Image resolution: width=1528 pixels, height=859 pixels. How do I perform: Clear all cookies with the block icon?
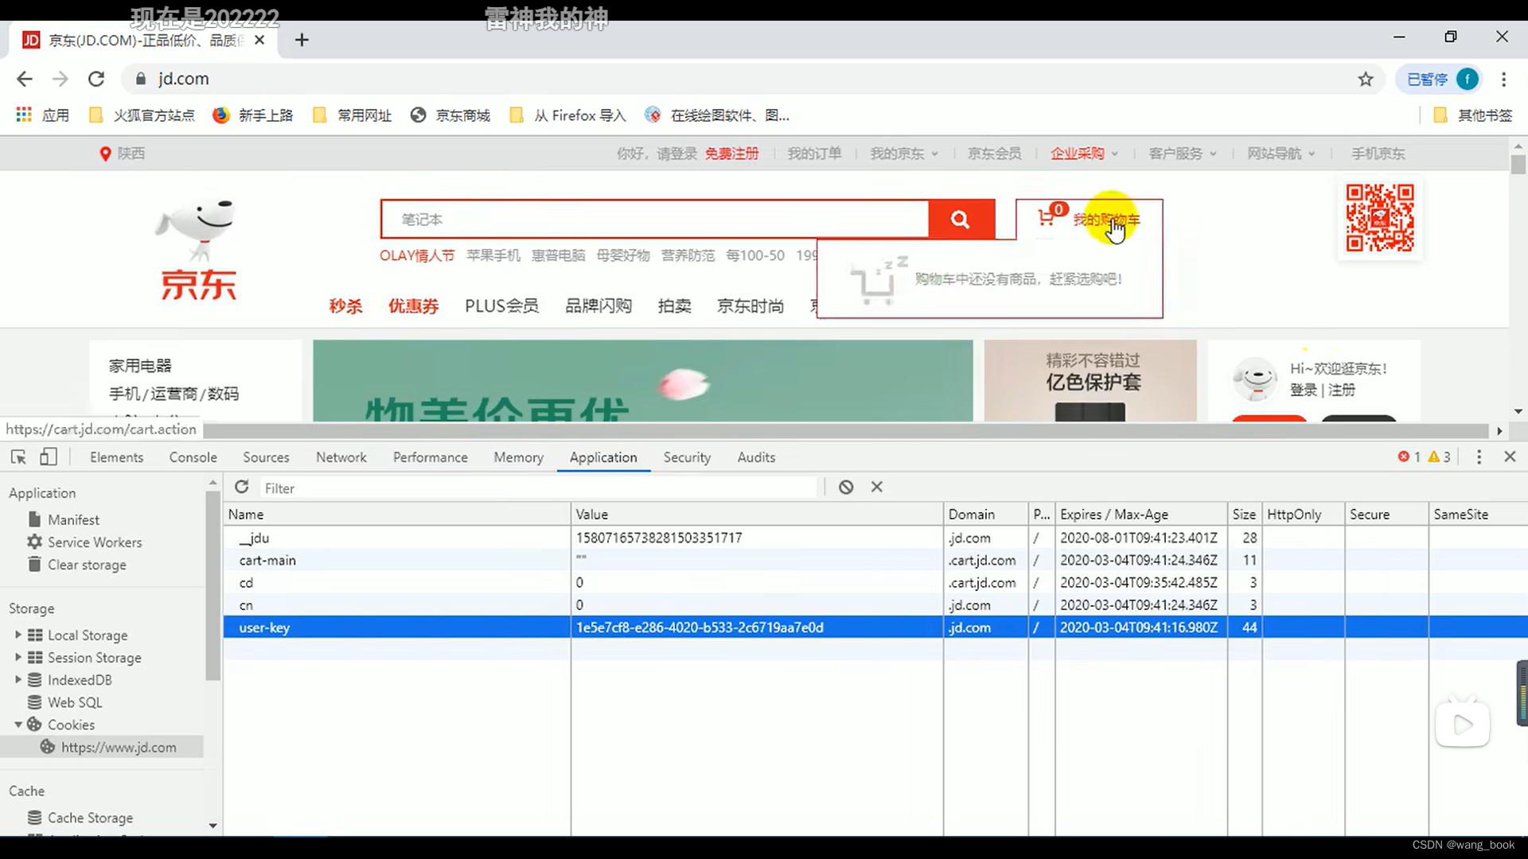click(x=846, y=487)
